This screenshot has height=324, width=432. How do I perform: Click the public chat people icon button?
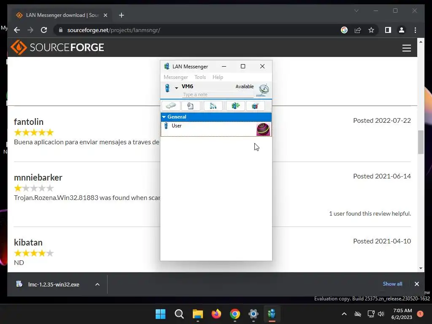click(255, 106)
